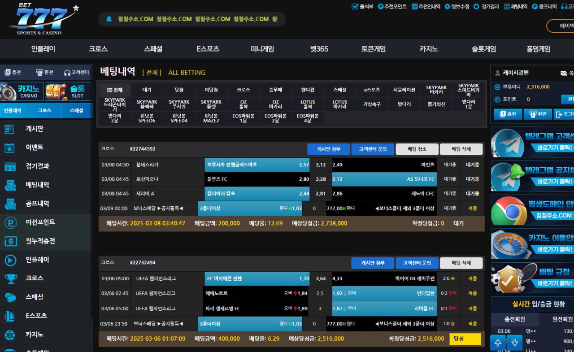Click the scroll-up arrow button
Screen dimensions: 574x352
click(498, 343)
